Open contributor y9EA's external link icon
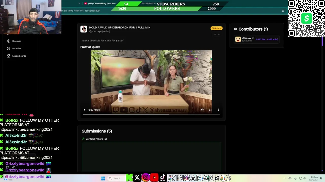This screenshot has height=182, width=325. pos(253,38)
